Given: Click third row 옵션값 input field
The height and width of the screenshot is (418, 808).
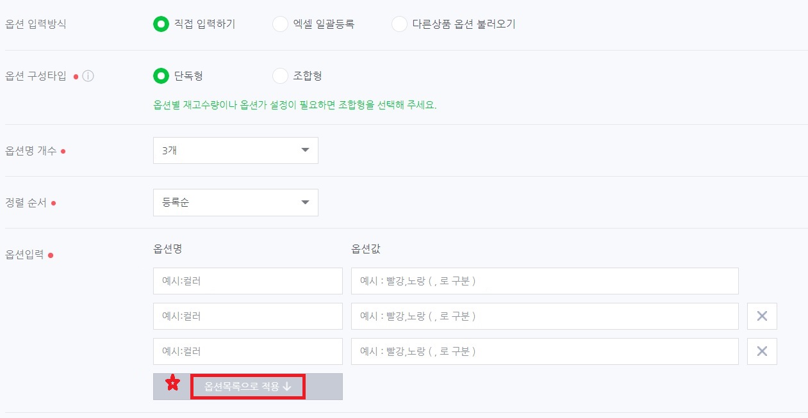Looking at the screenshot, I should [545, 351].
